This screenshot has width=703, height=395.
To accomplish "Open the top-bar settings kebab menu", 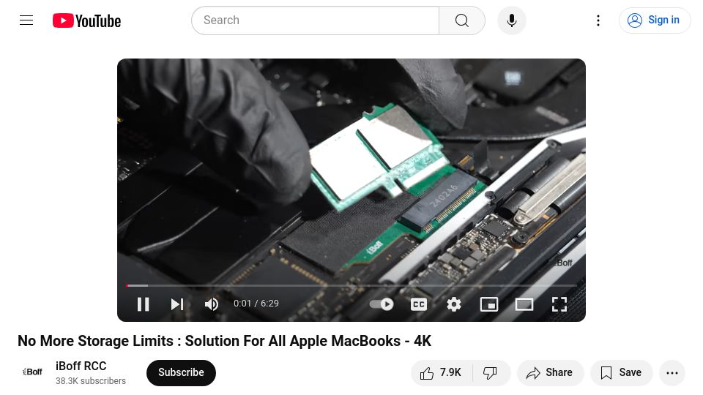I will (598, 20).
